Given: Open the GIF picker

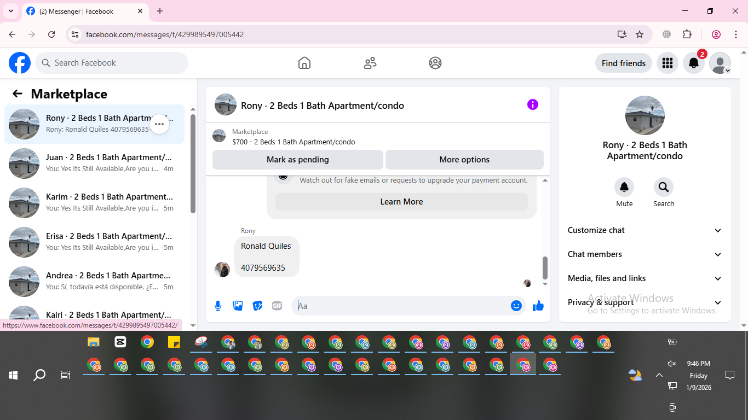Looking at the screenshot, I should click(277, 306).
